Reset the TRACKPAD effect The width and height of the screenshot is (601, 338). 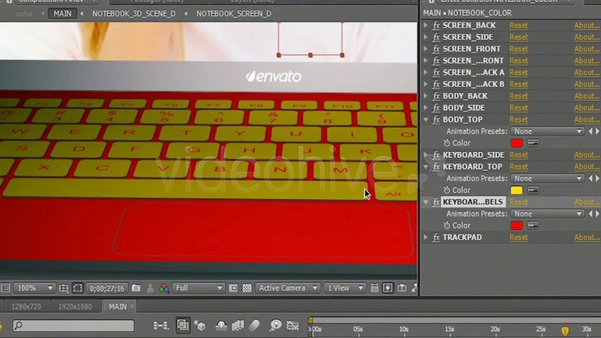(x=519, y=237)
